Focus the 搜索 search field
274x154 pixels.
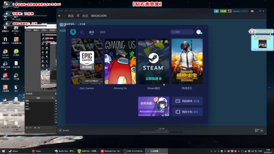(182, 32)
